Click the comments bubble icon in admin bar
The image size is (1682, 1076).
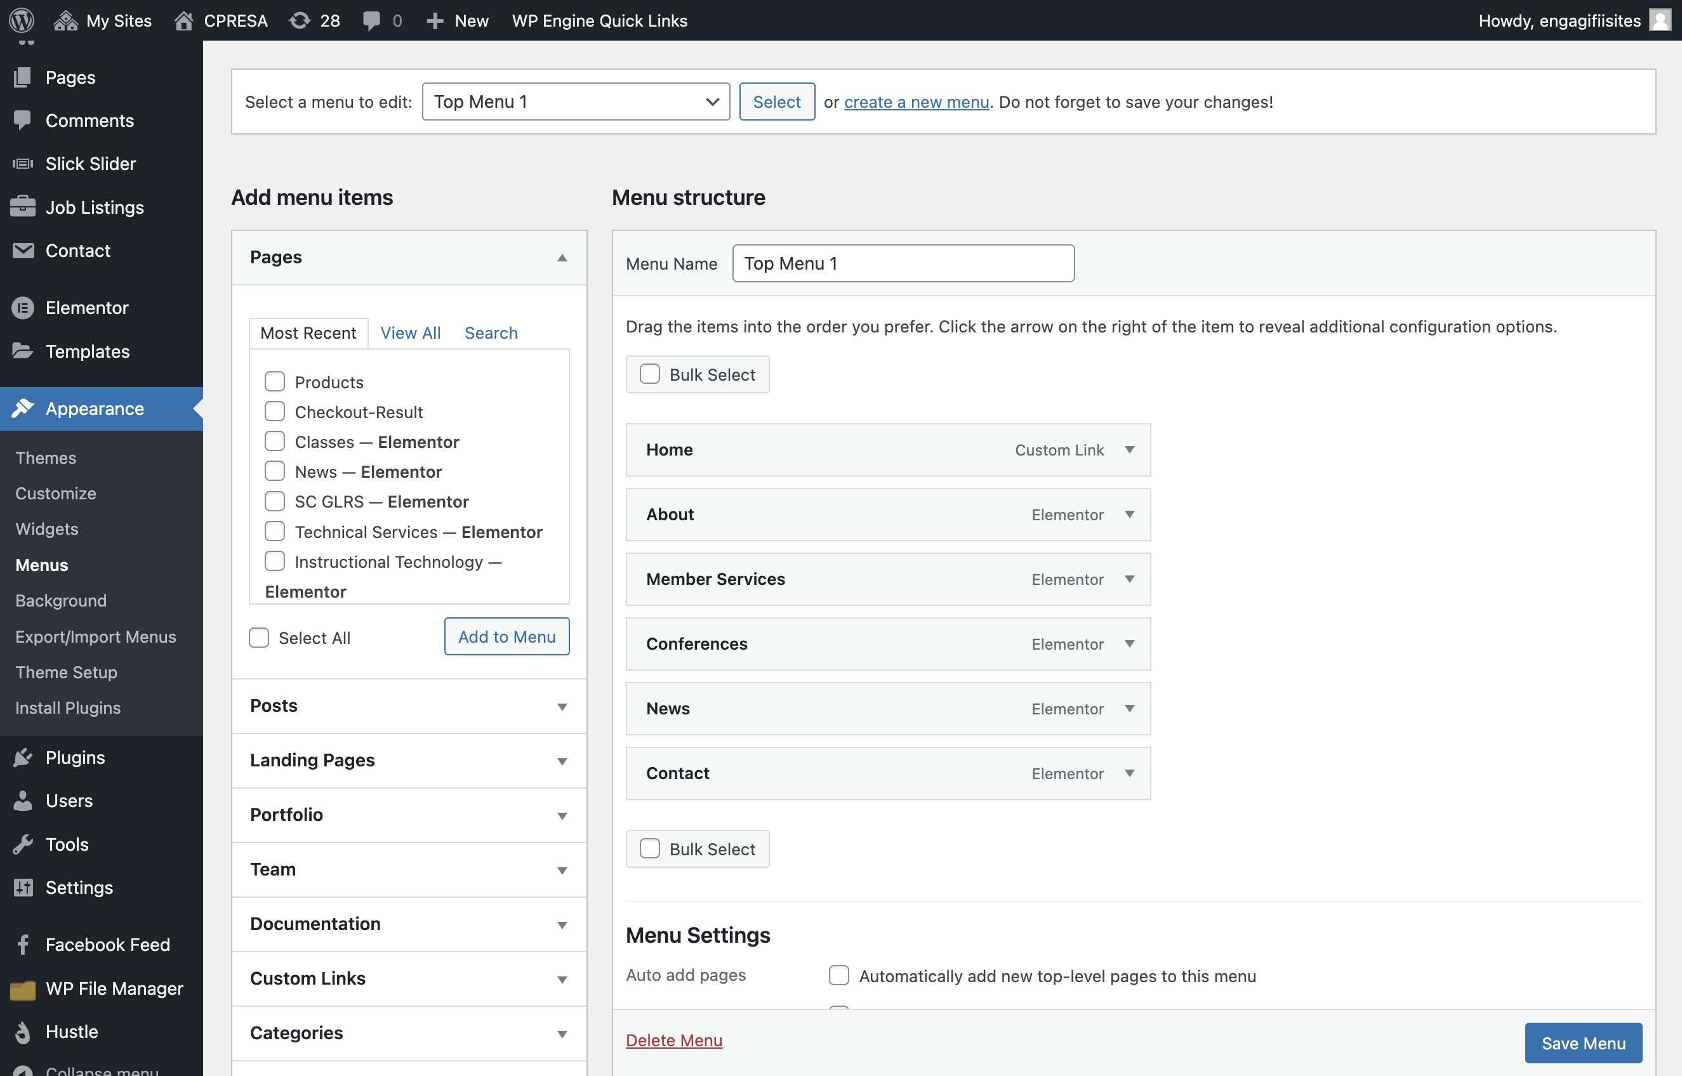click(x=371, y=21)
